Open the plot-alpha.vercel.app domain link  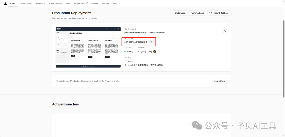point(135,42)
